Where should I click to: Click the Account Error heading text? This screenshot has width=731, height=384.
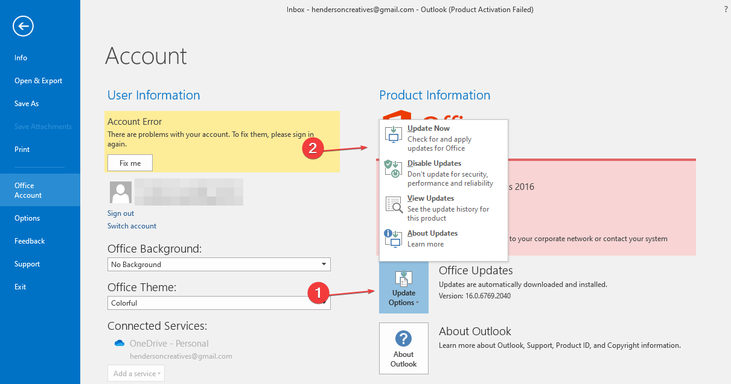(135, 122)
